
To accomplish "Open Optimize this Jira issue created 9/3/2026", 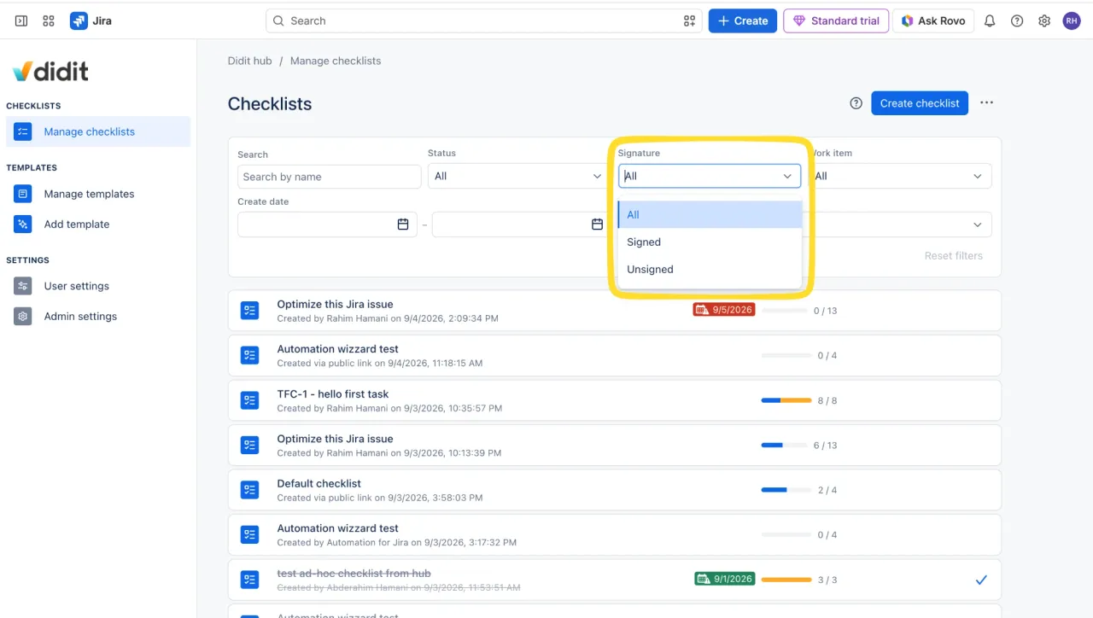I will 614,446.
